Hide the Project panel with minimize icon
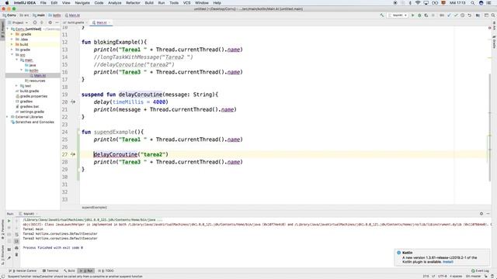The height and width of the screenshot is (279, 497). 57,22
